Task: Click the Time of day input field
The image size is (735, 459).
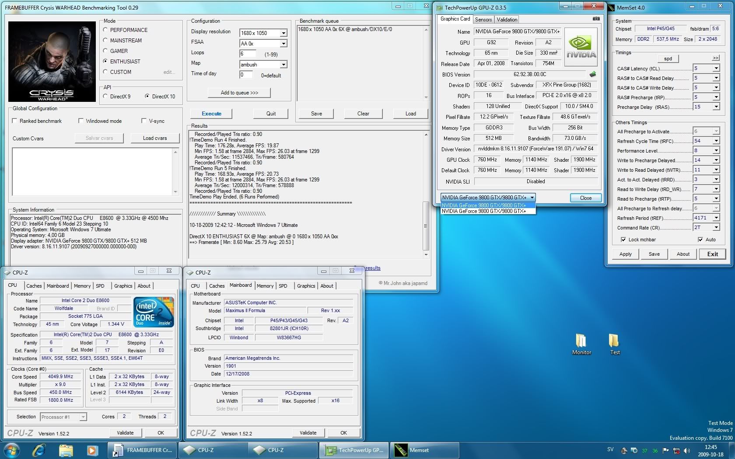Action: point(246,75)
